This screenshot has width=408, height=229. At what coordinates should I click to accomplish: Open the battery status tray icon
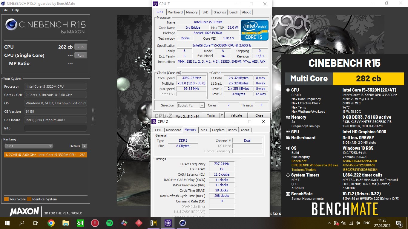[344, 223]
